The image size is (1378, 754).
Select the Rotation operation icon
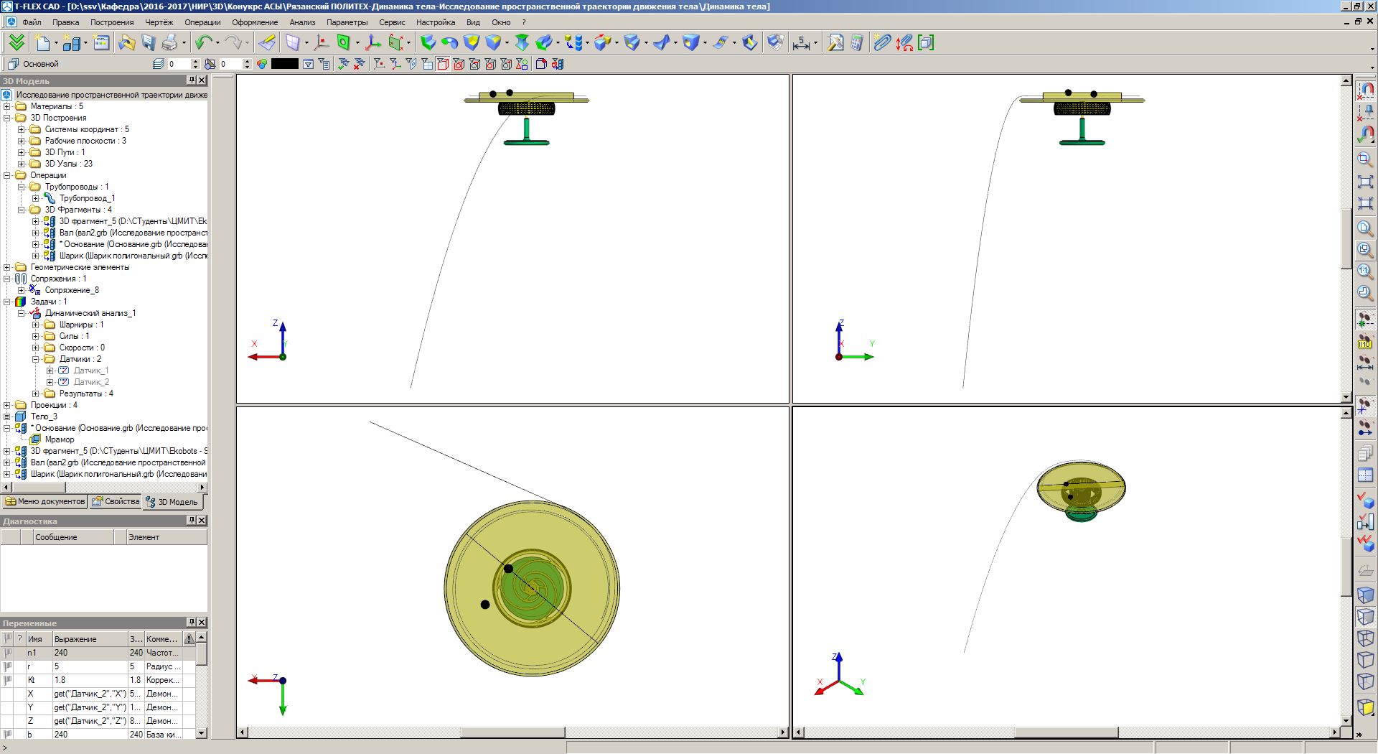449,42
